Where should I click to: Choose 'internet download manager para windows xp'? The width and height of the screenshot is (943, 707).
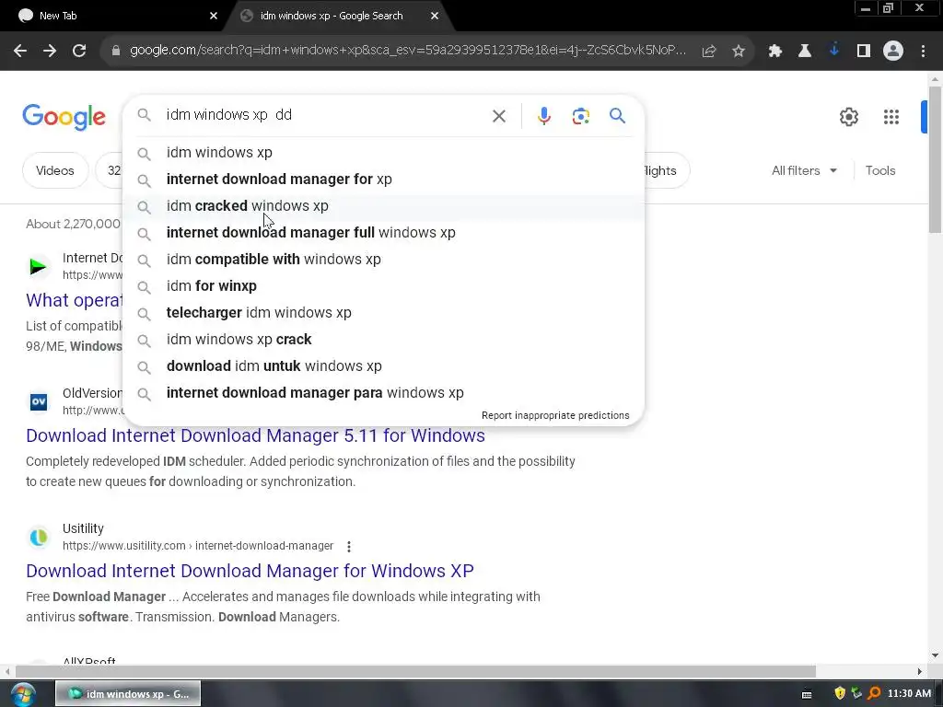click(384, 392)
